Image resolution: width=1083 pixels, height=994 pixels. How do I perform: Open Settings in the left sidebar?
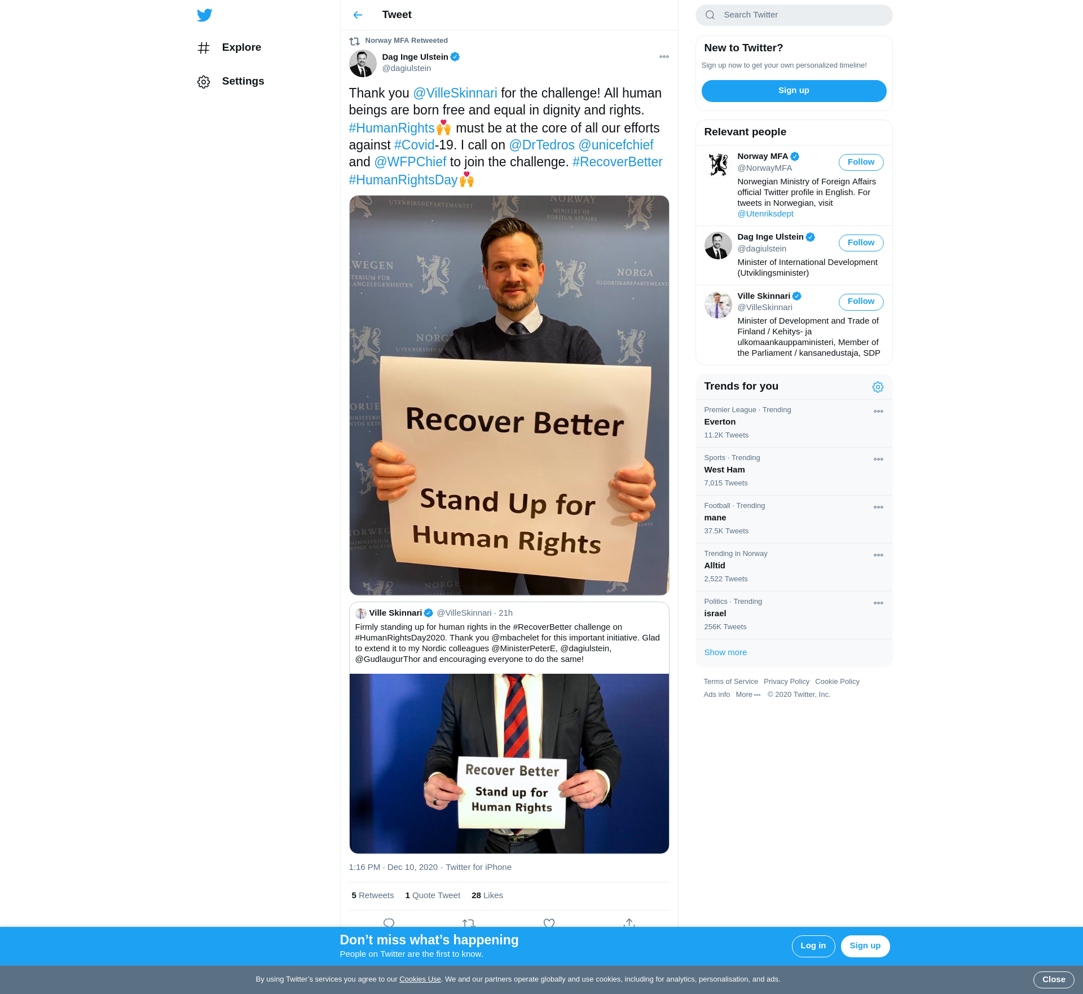231,82
